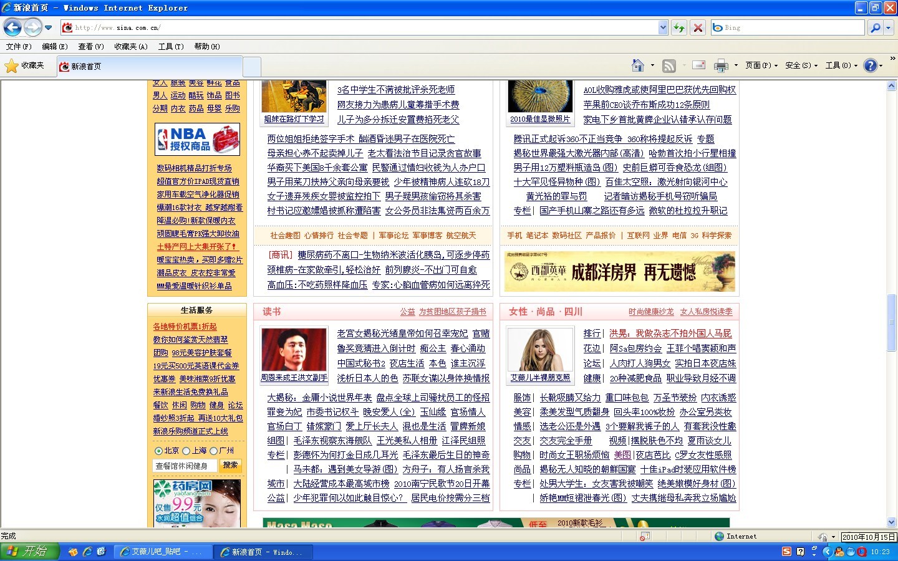898x561 pixels.
Task: Select the 上海 radio button
Action: [x=186, y=451]
